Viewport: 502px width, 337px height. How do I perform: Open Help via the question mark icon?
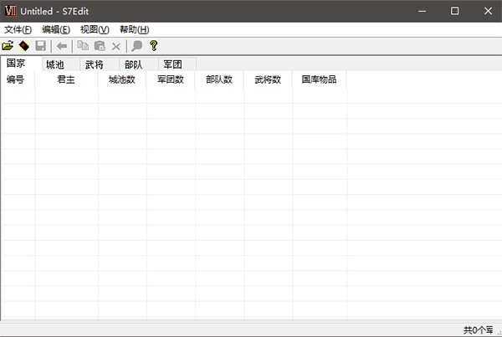click(x=153, y=46)
